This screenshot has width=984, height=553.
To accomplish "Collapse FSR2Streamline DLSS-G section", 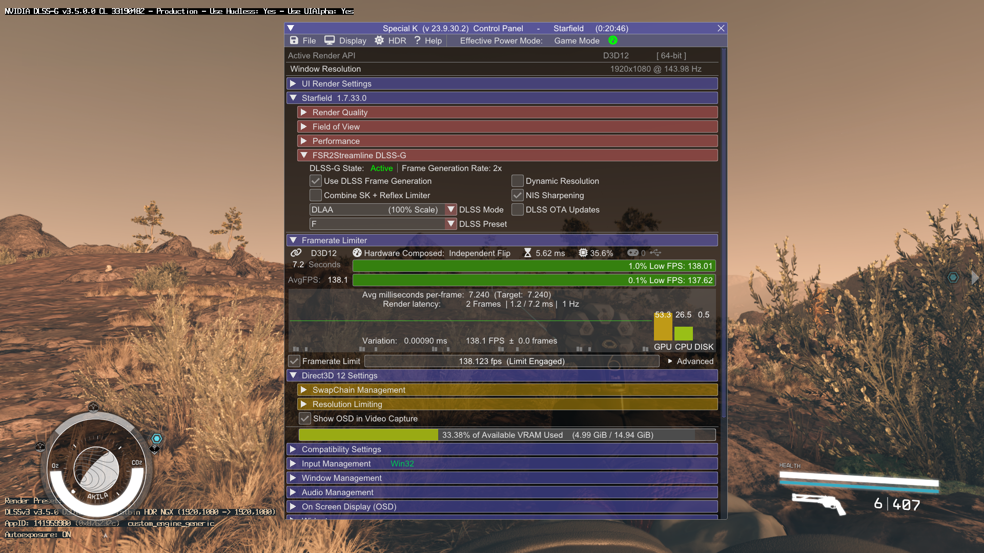I will [507, 156].
